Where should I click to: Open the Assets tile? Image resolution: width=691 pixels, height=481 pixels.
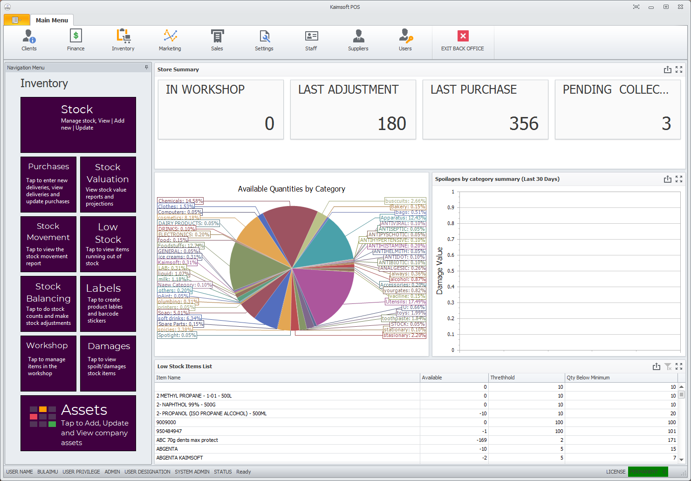(78, 423)
